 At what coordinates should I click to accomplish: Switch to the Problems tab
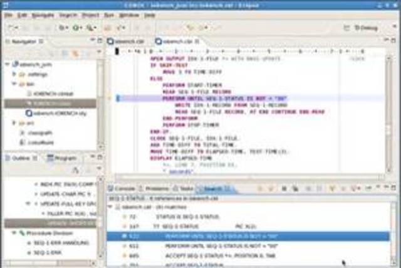tap(154, 189)
